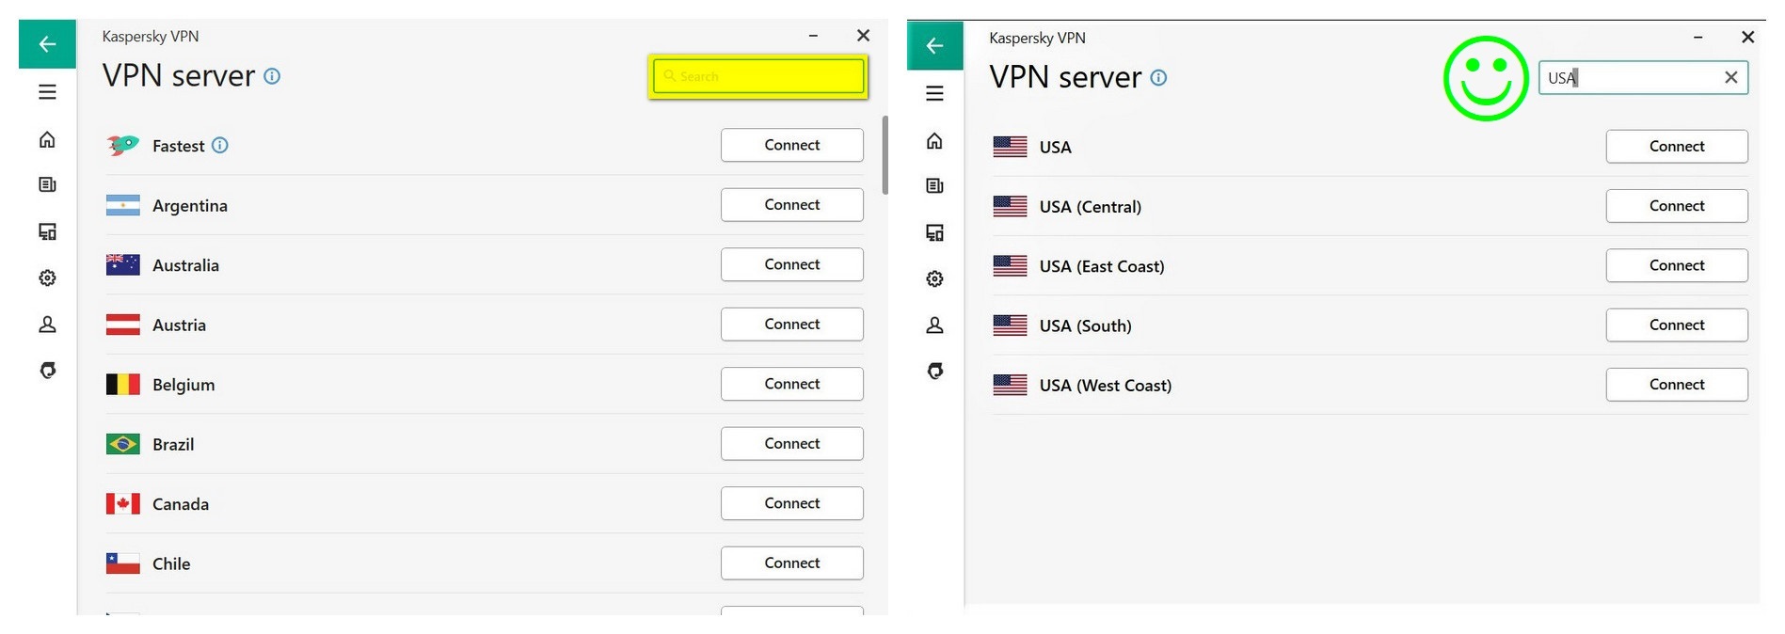Open hamburger menu in right window

934,93
